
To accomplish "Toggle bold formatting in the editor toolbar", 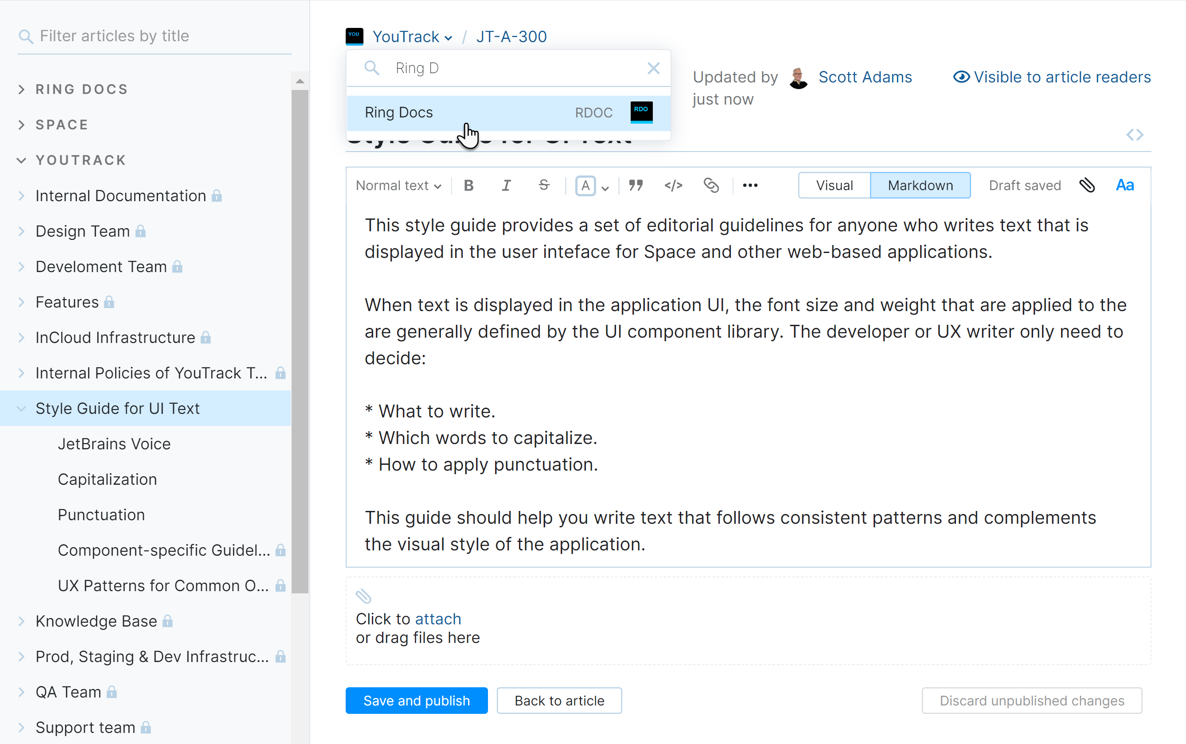I will pos(468,186).
